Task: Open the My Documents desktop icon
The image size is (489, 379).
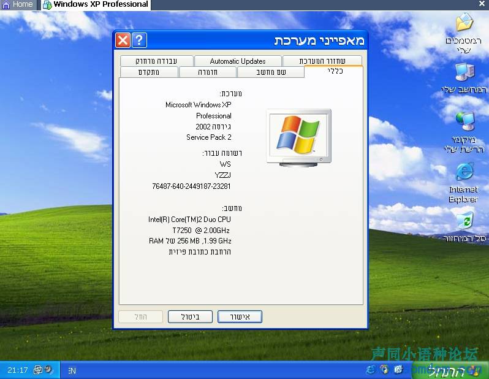Action: tap(464, 32)
